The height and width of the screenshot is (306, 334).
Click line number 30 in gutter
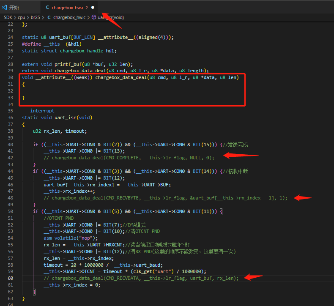pyautogui.click(x=11, y=77)
